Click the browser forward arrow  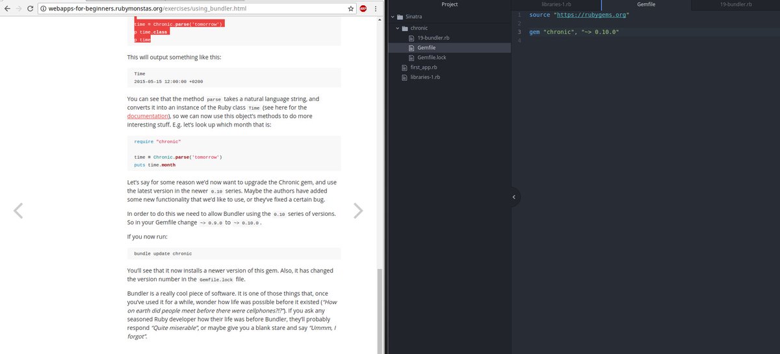pos(20,9)
